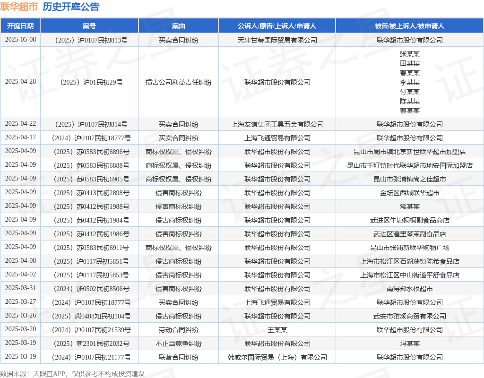Click case cause 损害公司利益责任纠纷
The height and width of the screenshot is (378, 484).
point(178,82)
